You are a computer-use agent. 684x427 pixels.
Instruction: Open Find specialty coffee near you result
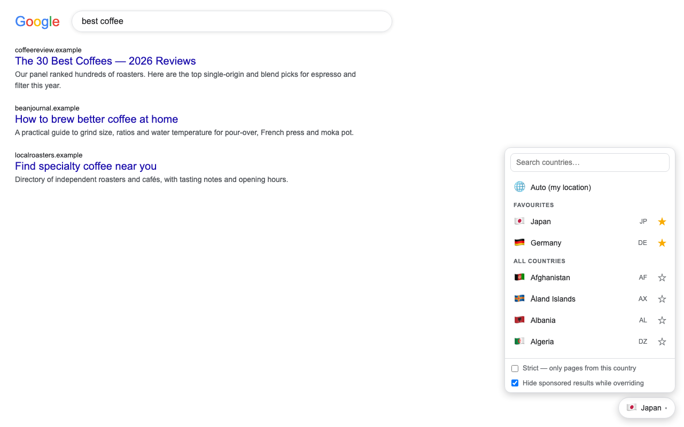(x=85, y=166)
